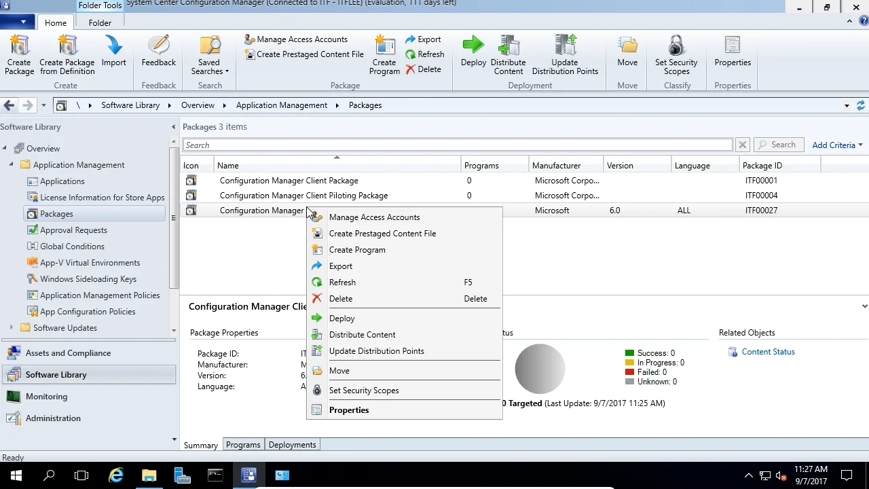869x489 pixels.
Task: Choose Create Program from context menu
Action: click(x=357, y=250)
